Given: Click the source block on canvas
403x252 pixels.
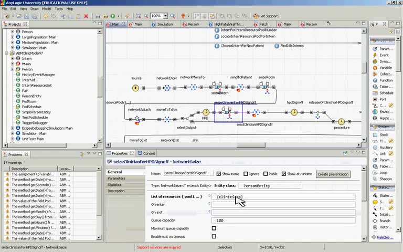Looking at the screenshot, I should (135, 88).
